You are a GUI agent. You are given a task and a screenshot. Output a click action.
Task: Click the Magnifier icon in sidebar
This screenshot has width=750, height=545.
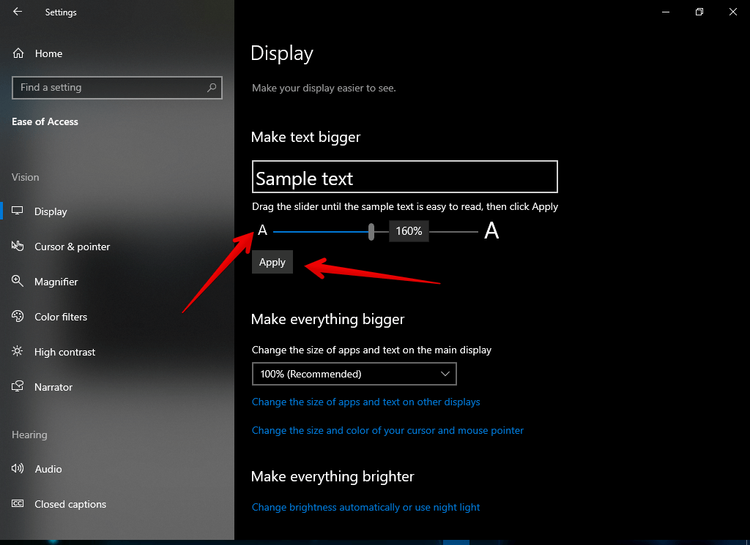pyautogui.click(x=18, y=282)
